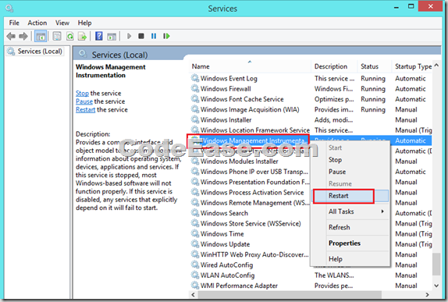Select WinHTTP Web Proxy Auto-Discovery row
Screen dimensions: 448x302
coord(311,254)
